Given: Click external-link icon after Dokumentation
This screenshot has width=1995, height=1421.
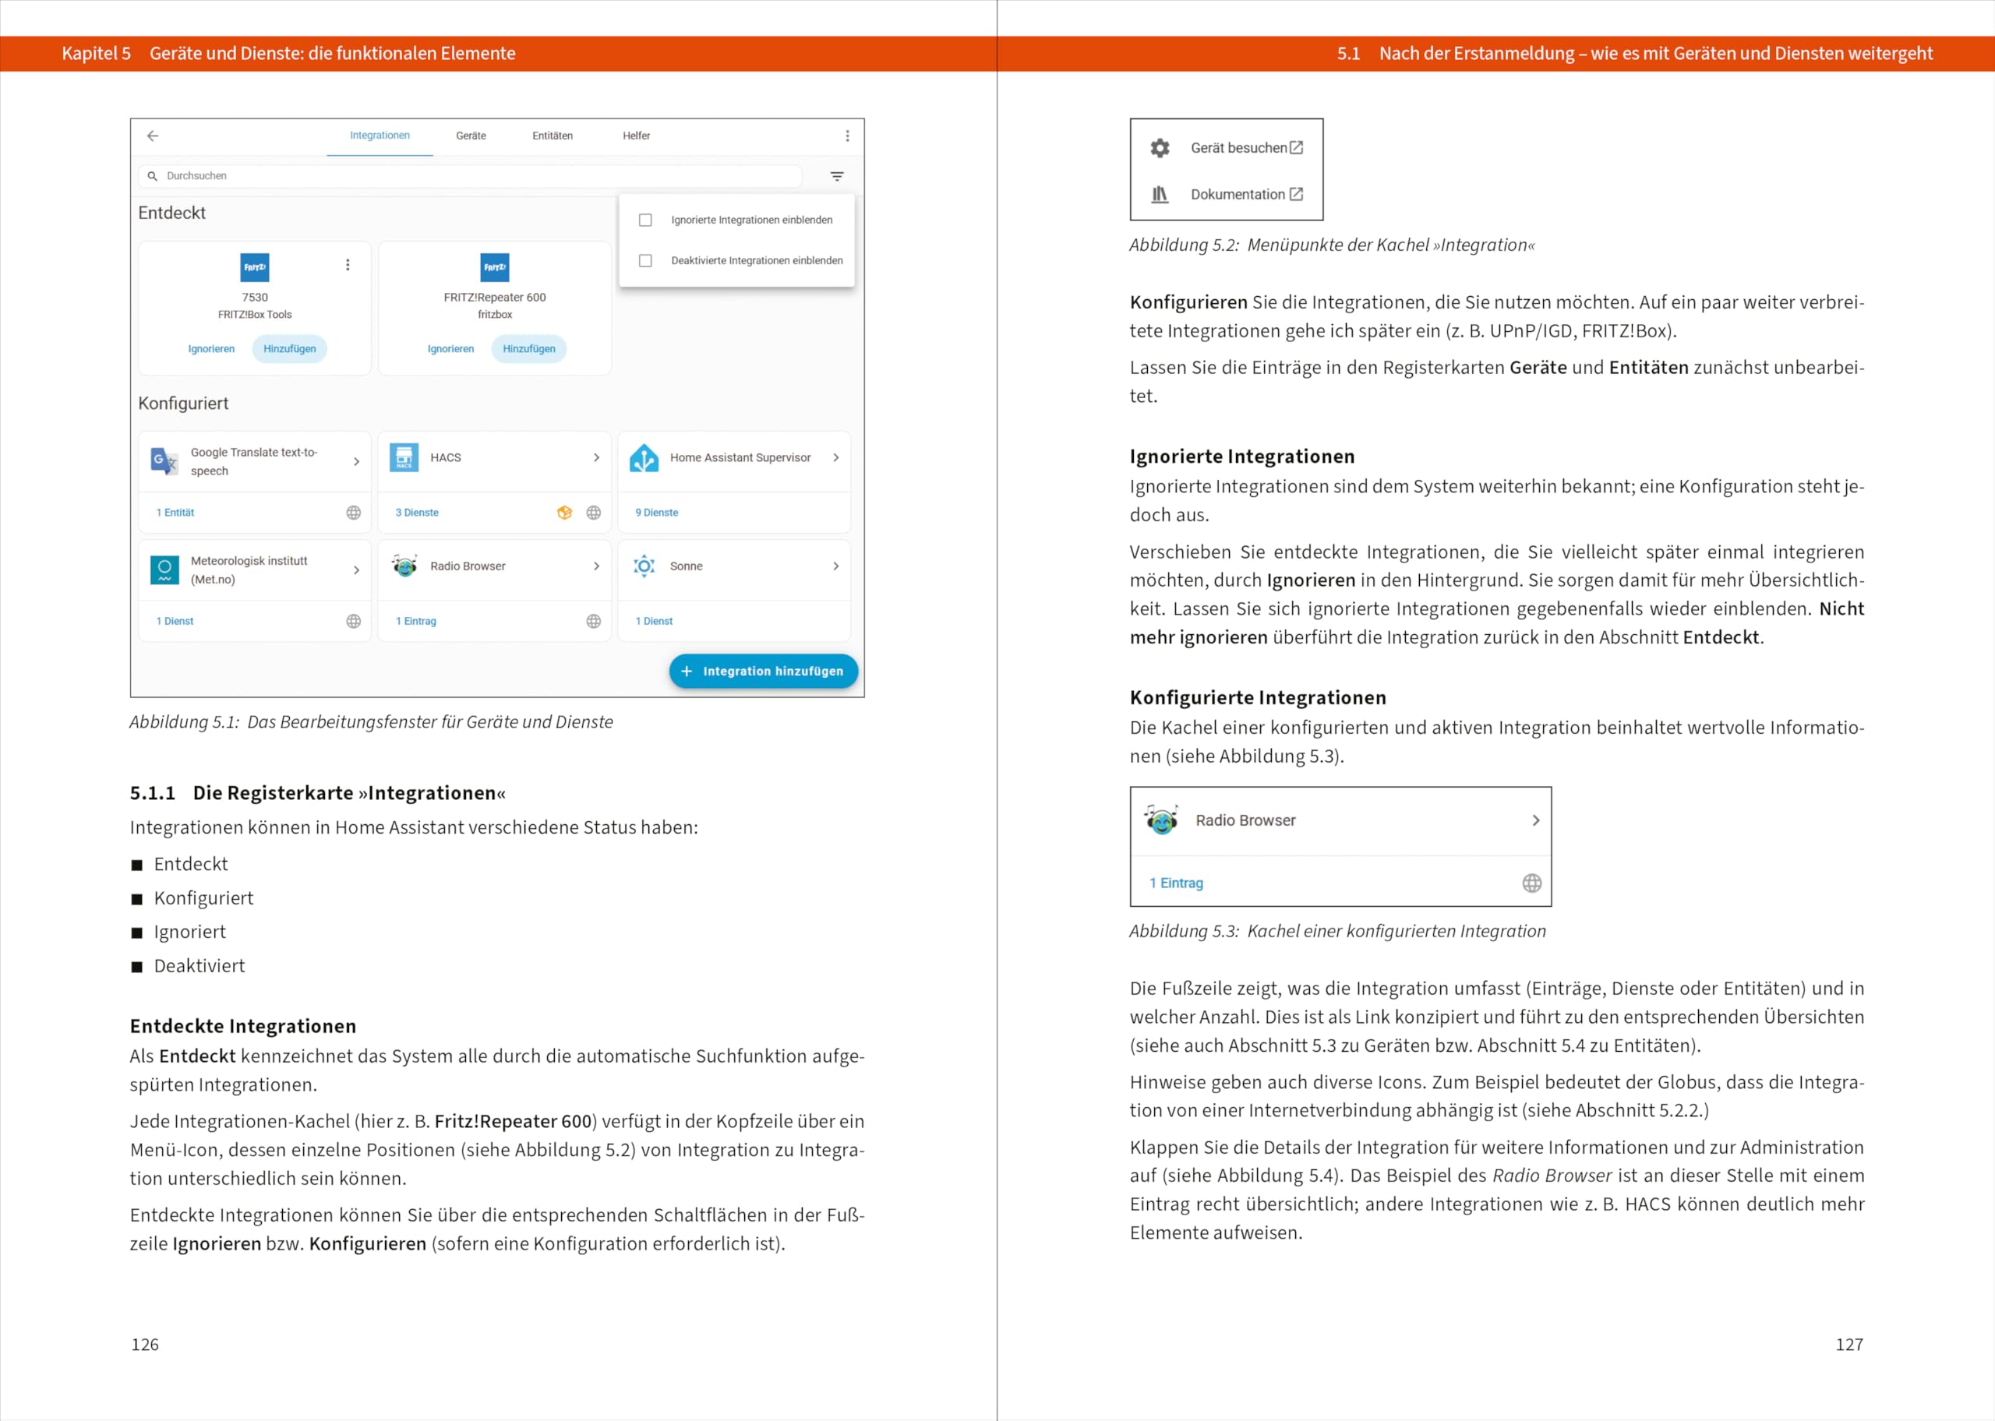Looking at the screenshot, I should pyautogui.click(x=1296, y=194).
